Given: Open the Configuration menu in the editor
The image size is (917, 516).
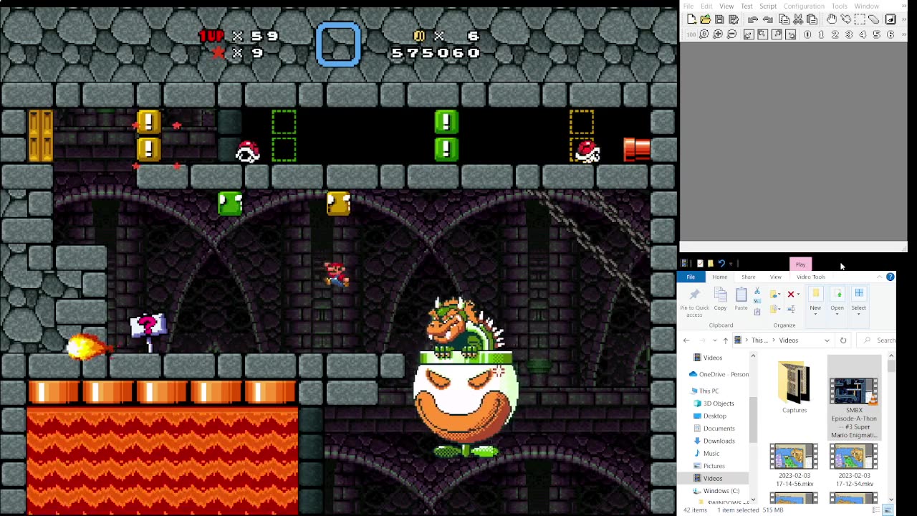Looking at the screenshot, I should 804,6.
